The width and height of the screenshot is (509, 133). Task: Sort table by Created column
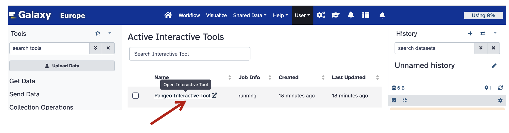click(323, 78)
